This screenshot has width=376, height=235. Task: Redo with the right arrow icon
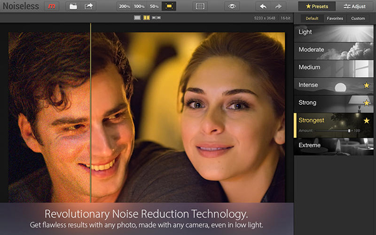[278, 6]
